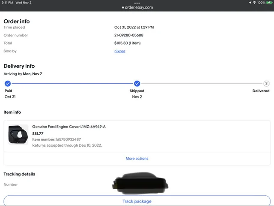Viewport: 274px width, 206px height.
Task: Tap the 100% battery percentage text
Action: pyautogui.click(x=261, y=3)
